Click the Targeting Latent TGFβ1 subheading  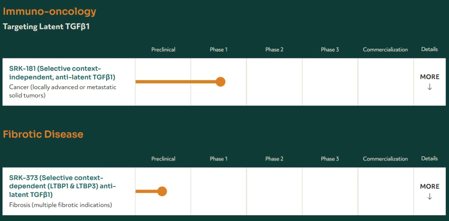tap(46, 27)
